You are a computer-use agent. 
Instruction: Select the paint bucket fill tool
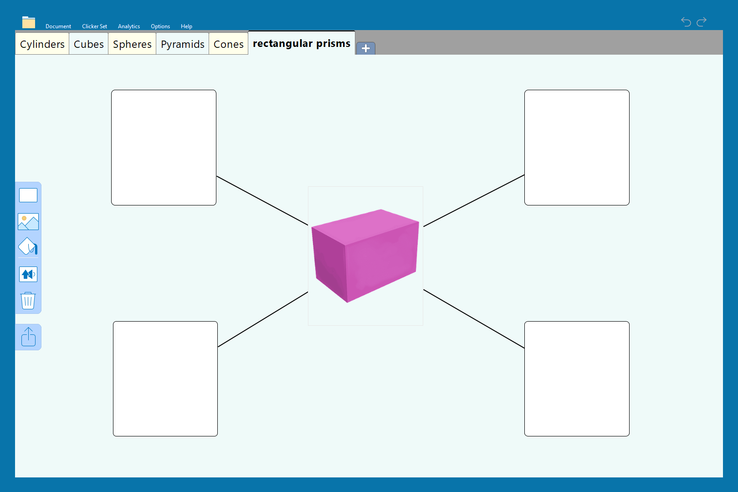click(x=28, y=247)
